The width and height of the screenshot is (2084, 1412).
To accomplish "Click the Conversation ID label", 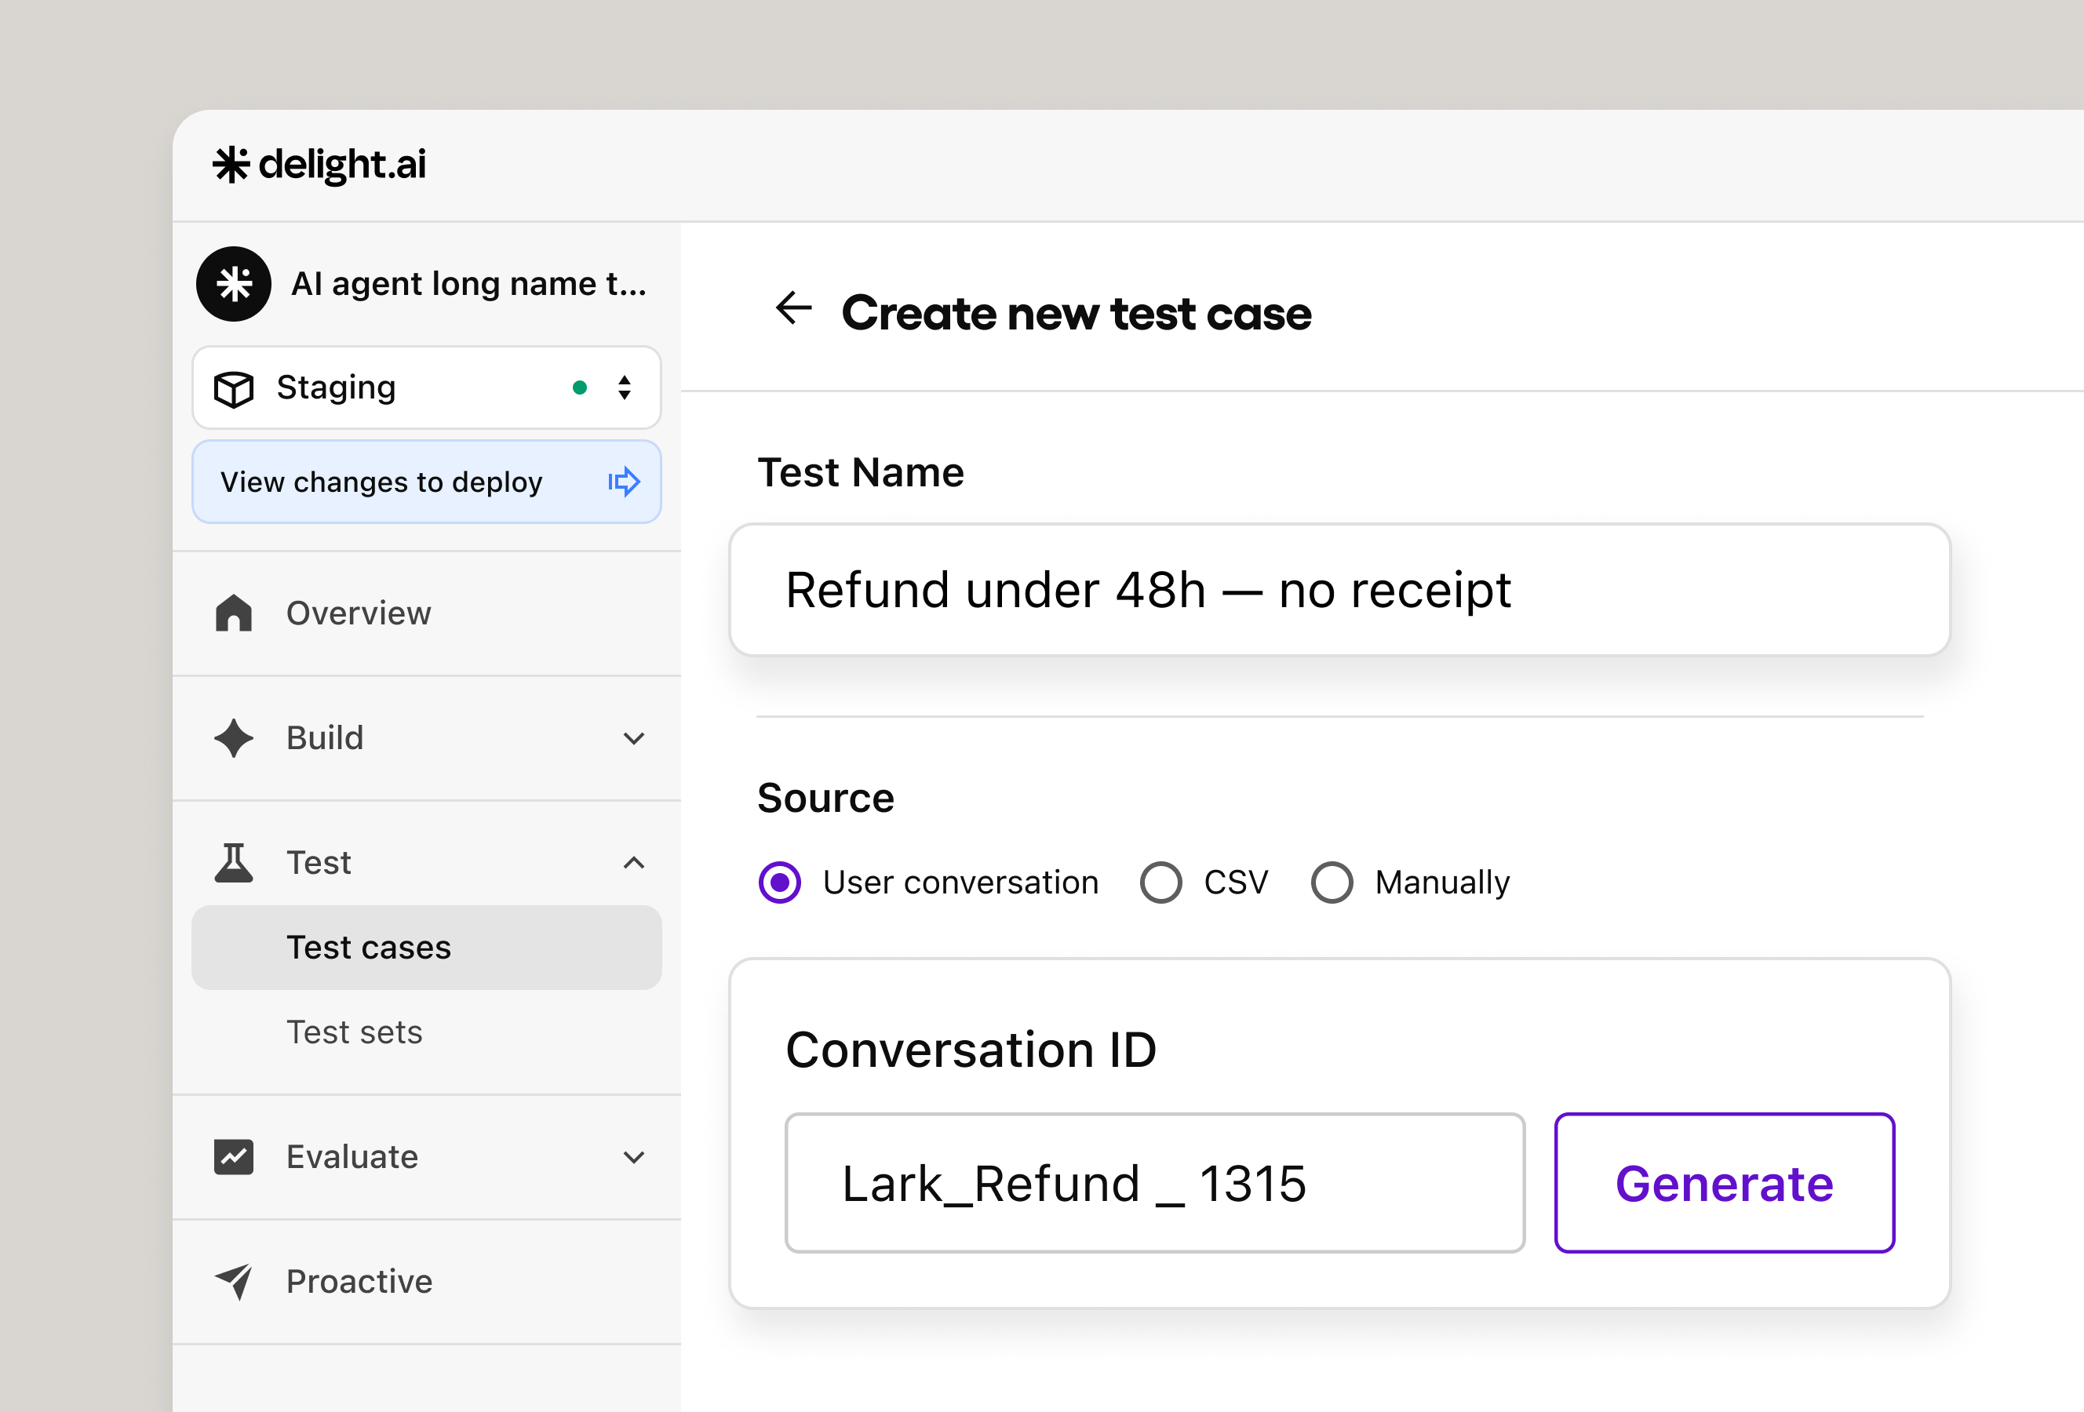I will click(x=971, y=1050).
